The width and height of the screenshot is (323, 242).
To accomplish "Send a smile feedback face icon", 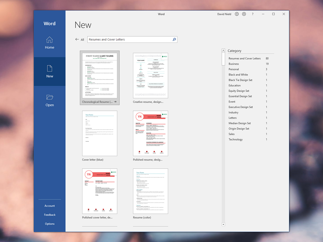I will [237, 14].
